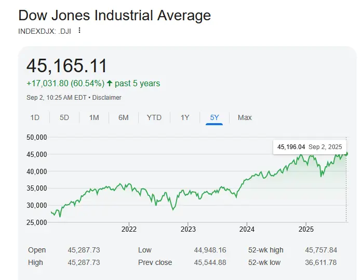Viewport: 362px width, 280px height.
Task: Switch chart to 1Y range
Action: pos(185,117)
